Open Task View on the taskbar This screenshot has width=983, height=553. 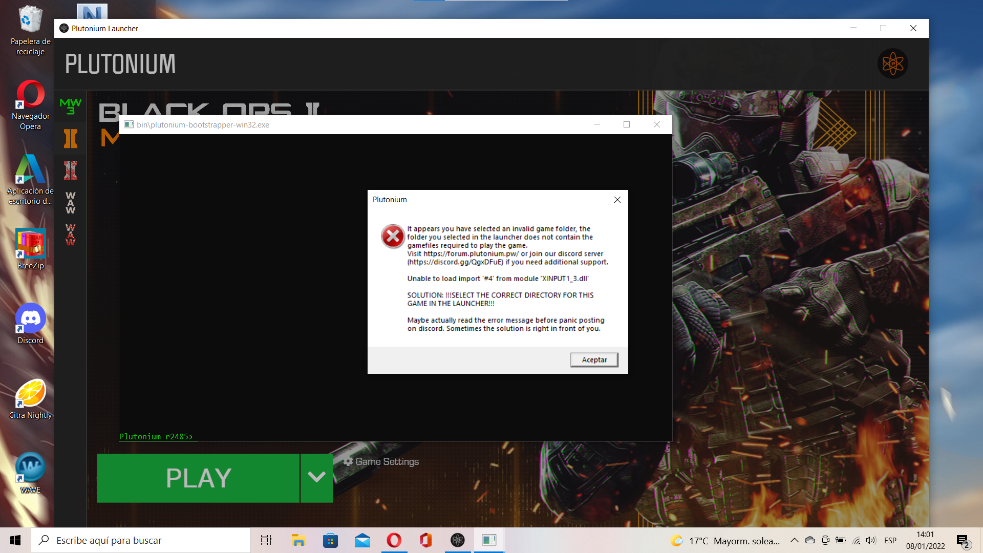pyautogui.click(x=266, y=540)
